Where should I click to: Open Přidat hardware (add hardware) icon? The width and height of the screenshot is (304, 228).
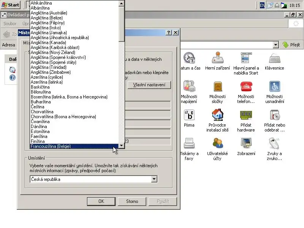[x=246, y=115]
